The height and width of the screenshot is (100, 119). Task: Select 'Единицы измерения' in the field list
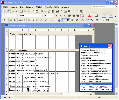pos(96,55)
